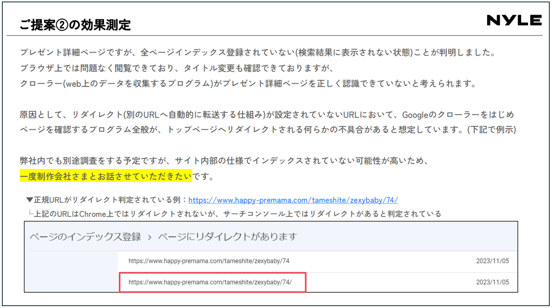Screen dimensions: 552x308
Task: Click the highlighted text '一度制作会社さまとお話させていただきたい'
Action: point(106,176)
